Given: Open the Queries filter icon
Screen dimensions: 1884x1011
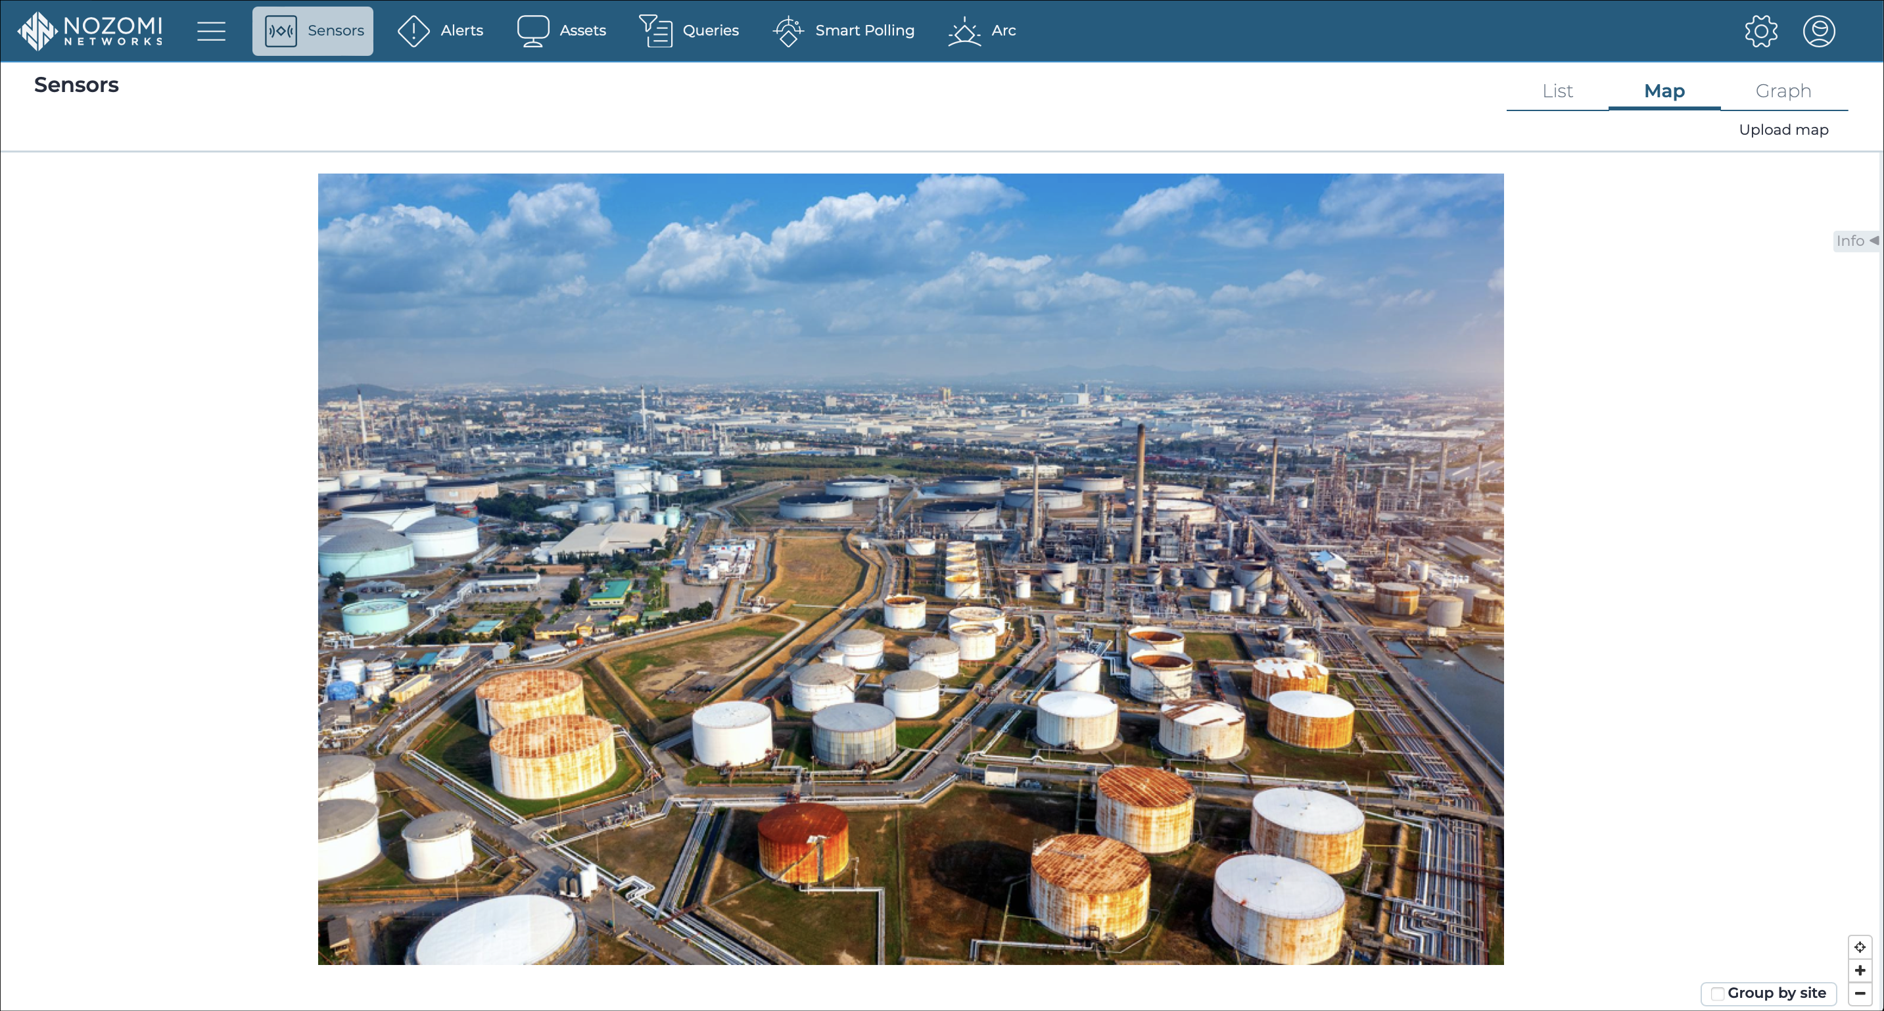Looking at the screenshot, I should pyautogui.click(x=655, y=31).
